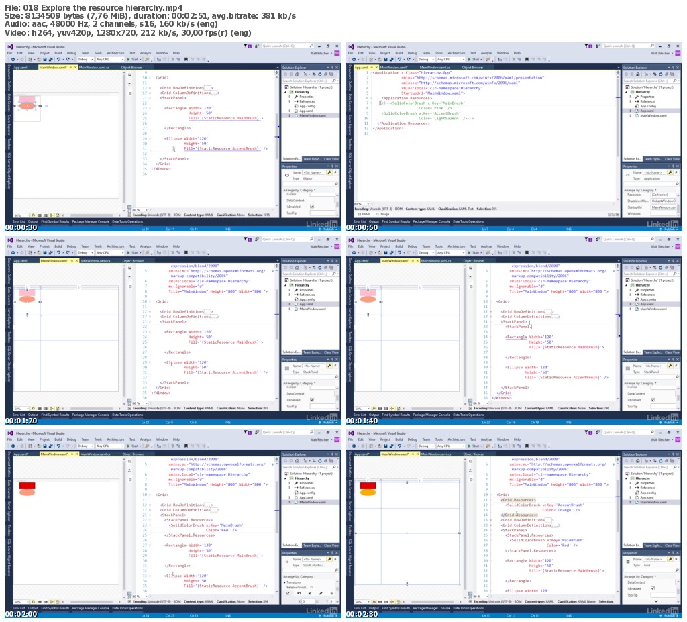
Task: Expand References node in 00:00:50 Solution Explorer
Action: click(x=631, y=101)
